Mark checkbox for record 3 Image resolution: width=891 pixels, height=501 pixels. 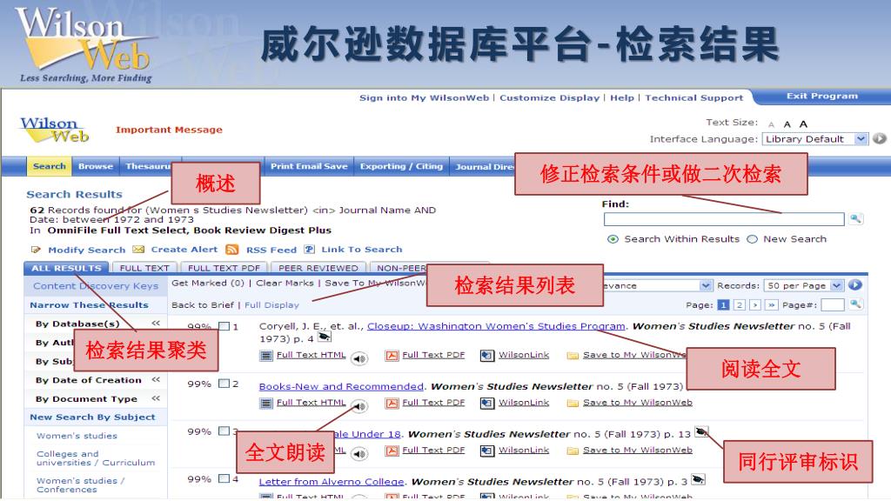pos(224,431)
